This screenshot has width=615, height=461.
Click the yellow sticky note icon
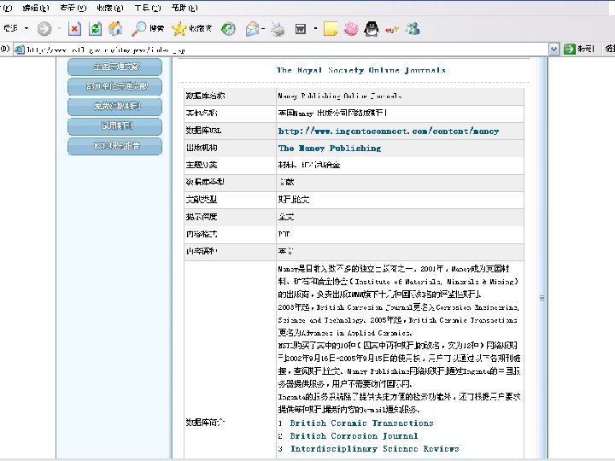331,29
